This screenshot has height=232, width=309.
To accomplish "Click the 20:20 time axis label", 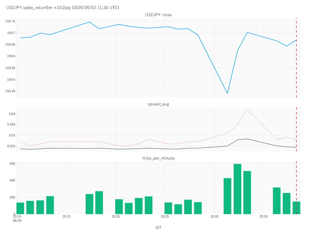I will click(x=116, y=217).
